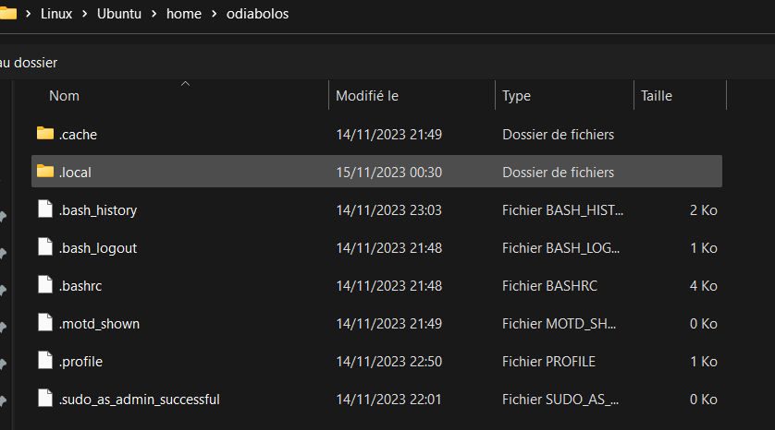Select the .profile file icon
The width and height of the screenshot is (775, 430).
tap(45, 361)
